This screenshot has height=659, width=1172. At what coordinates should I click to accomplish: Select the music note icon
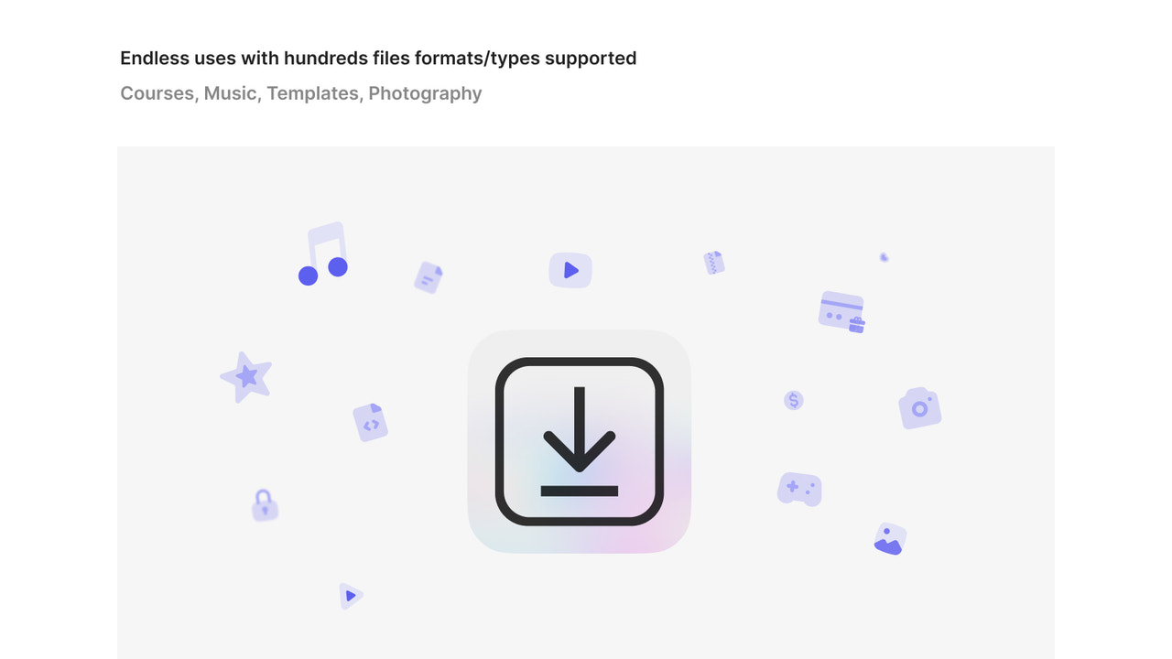pyautogui.click(x=324, y=254)
